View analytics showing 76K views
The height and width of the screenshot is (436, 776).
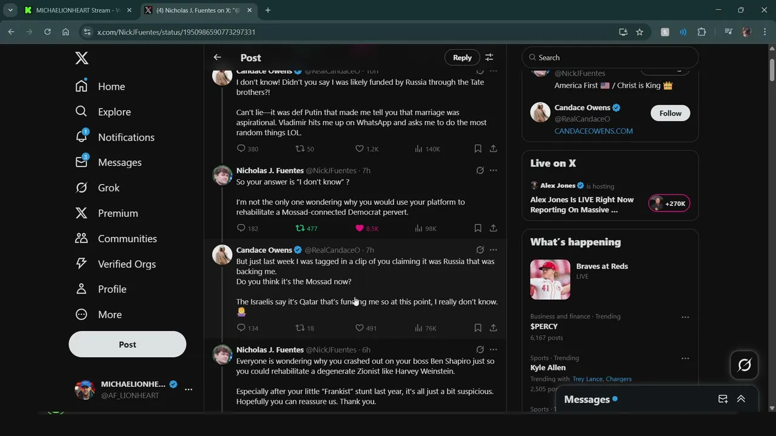(x=426, y=328)
